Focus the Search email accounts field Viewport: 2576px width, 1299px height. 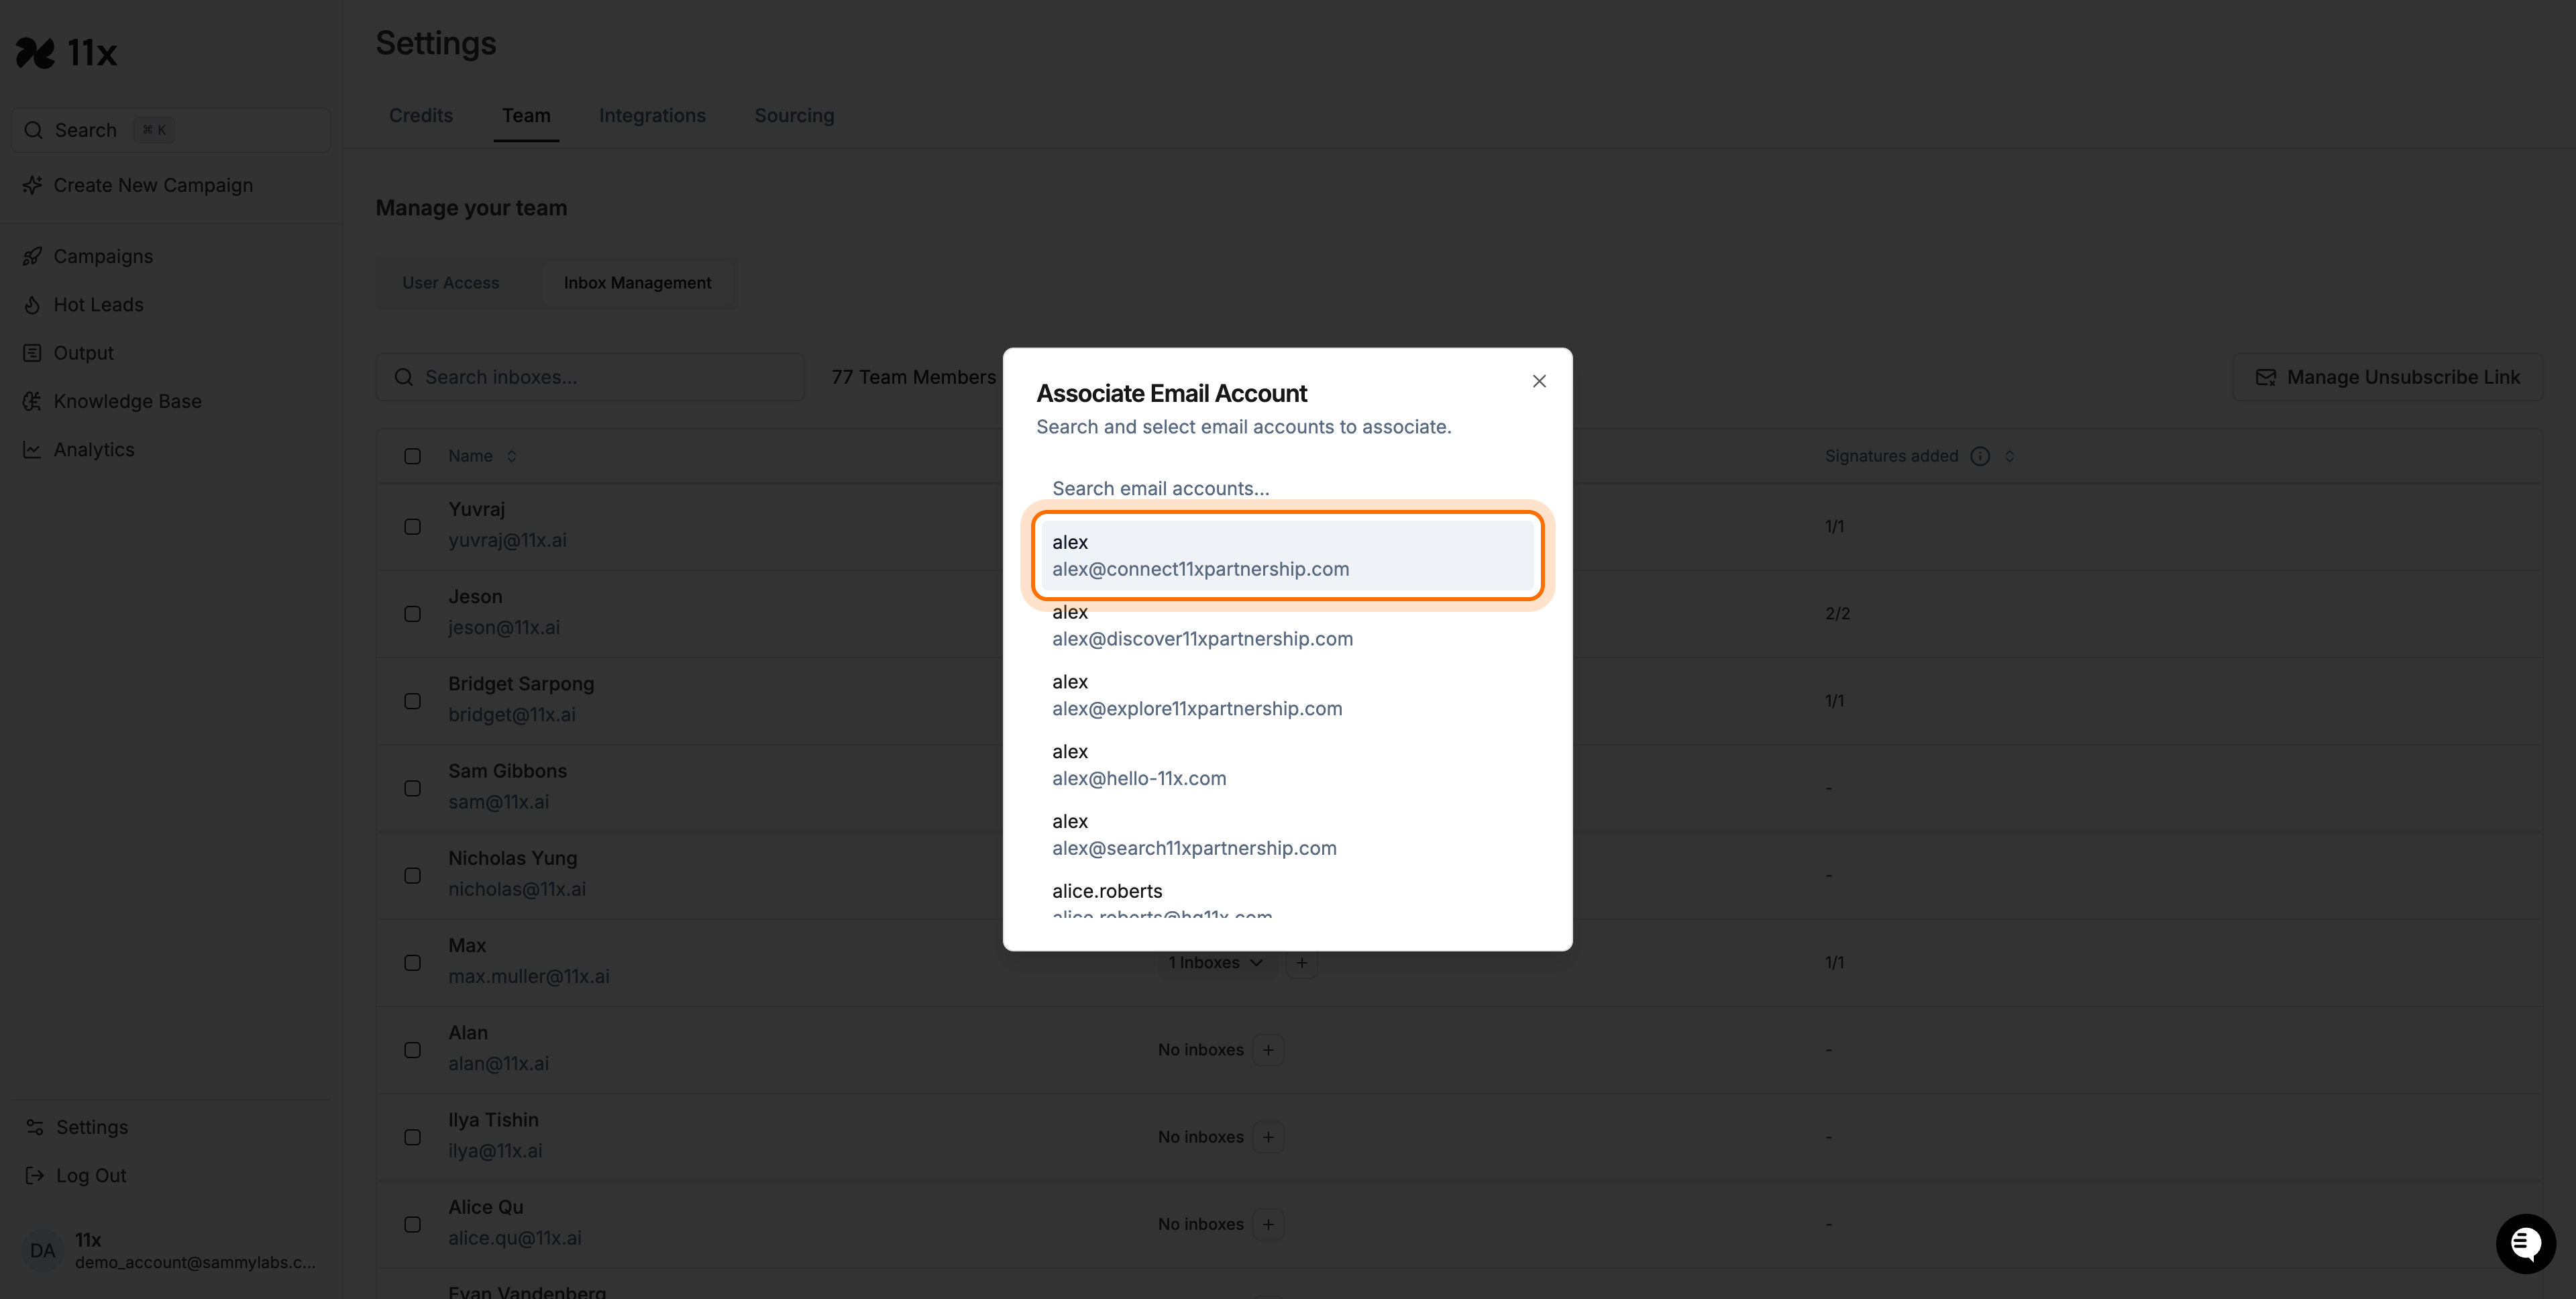1287,488
